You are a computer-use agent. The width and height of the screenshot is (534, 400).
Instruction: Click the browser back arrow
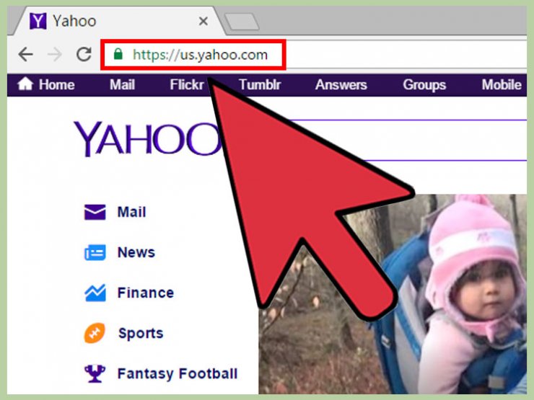point(25,54)
